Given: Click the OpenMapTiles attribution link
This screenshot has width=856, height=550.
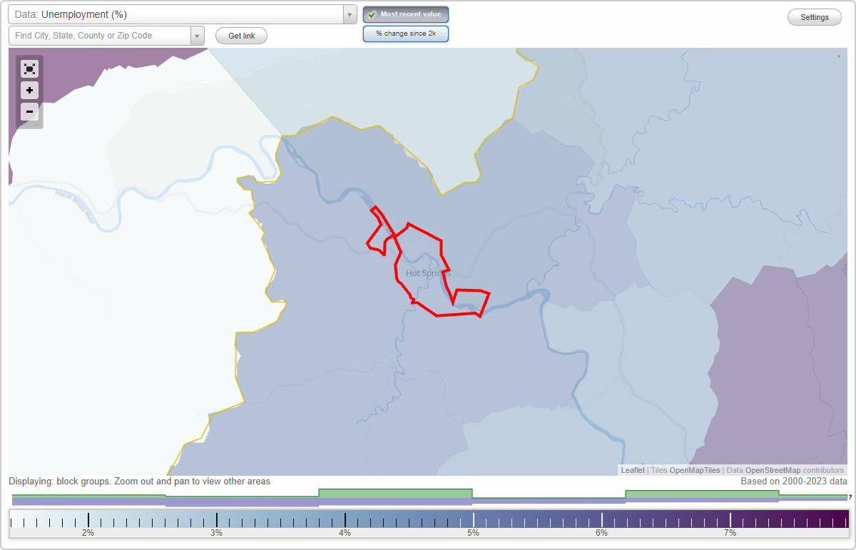Looking at the screenshot, I should pyautogui.click(x=695, y=470).
